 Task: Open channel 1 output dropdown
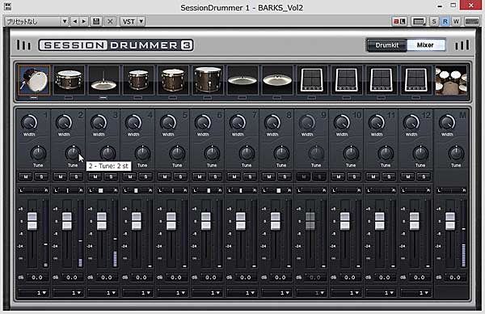click(33, 292)
